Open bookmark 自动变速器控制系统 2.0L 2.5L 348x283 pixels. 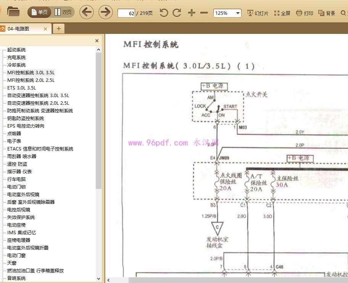38,103
